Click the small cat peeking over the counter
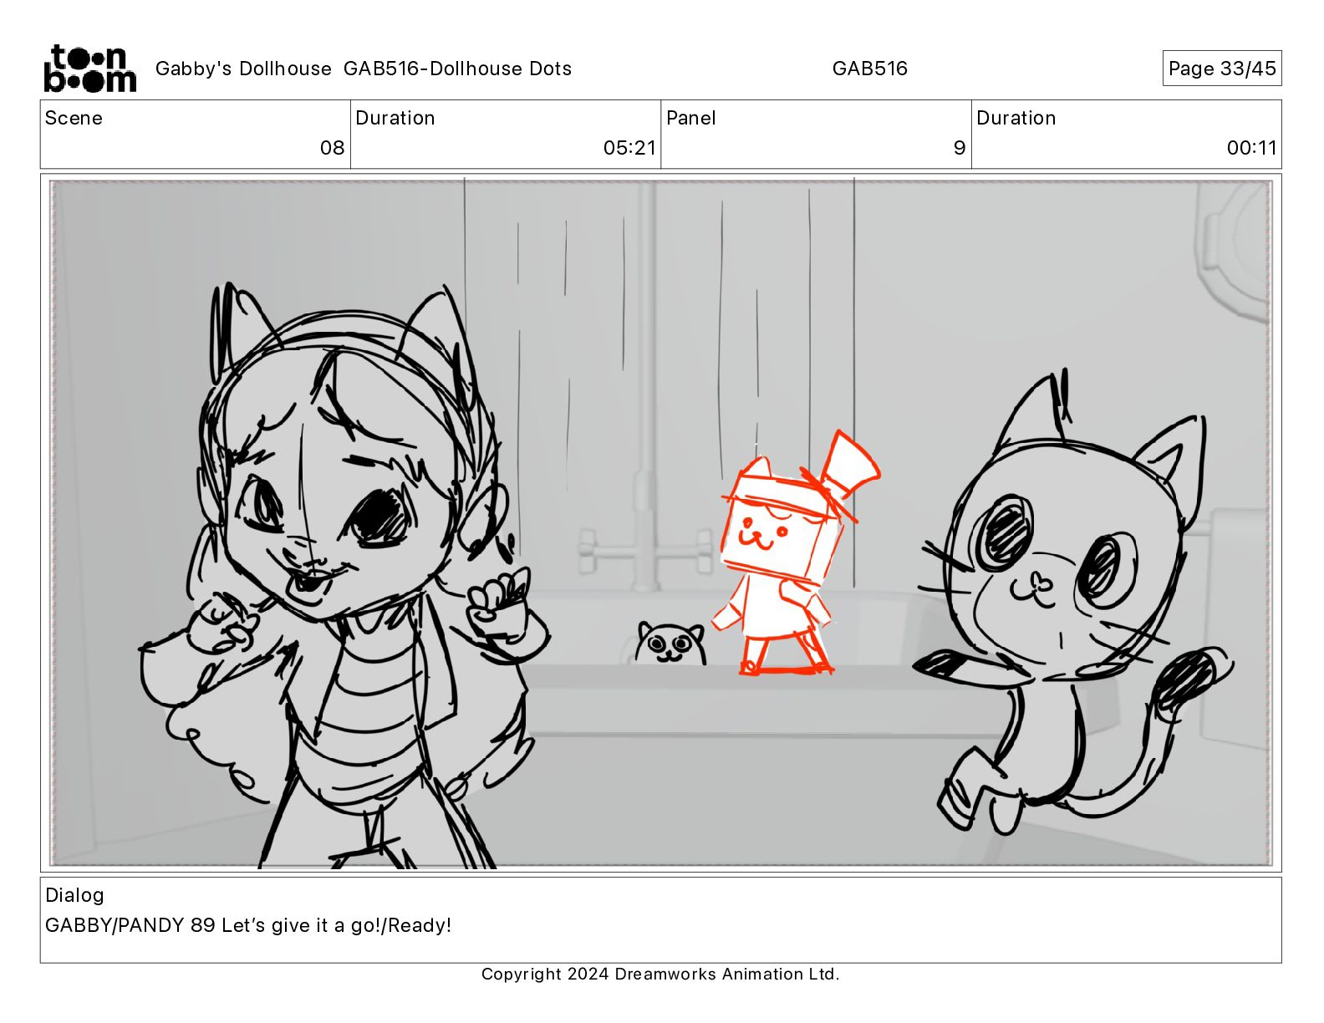This screenshot has height=1023, width=1324. [670, 644]
